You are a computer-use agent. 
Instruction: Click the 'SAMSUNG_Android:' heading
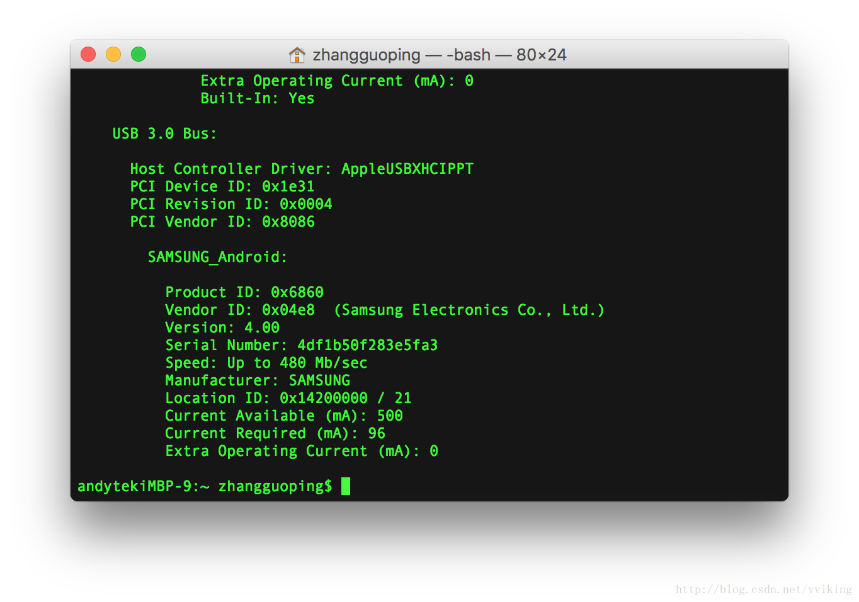[x=217, y=257]
